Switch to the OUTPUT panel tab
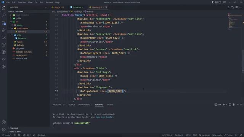244x137 pixels. tap(72, 105)
